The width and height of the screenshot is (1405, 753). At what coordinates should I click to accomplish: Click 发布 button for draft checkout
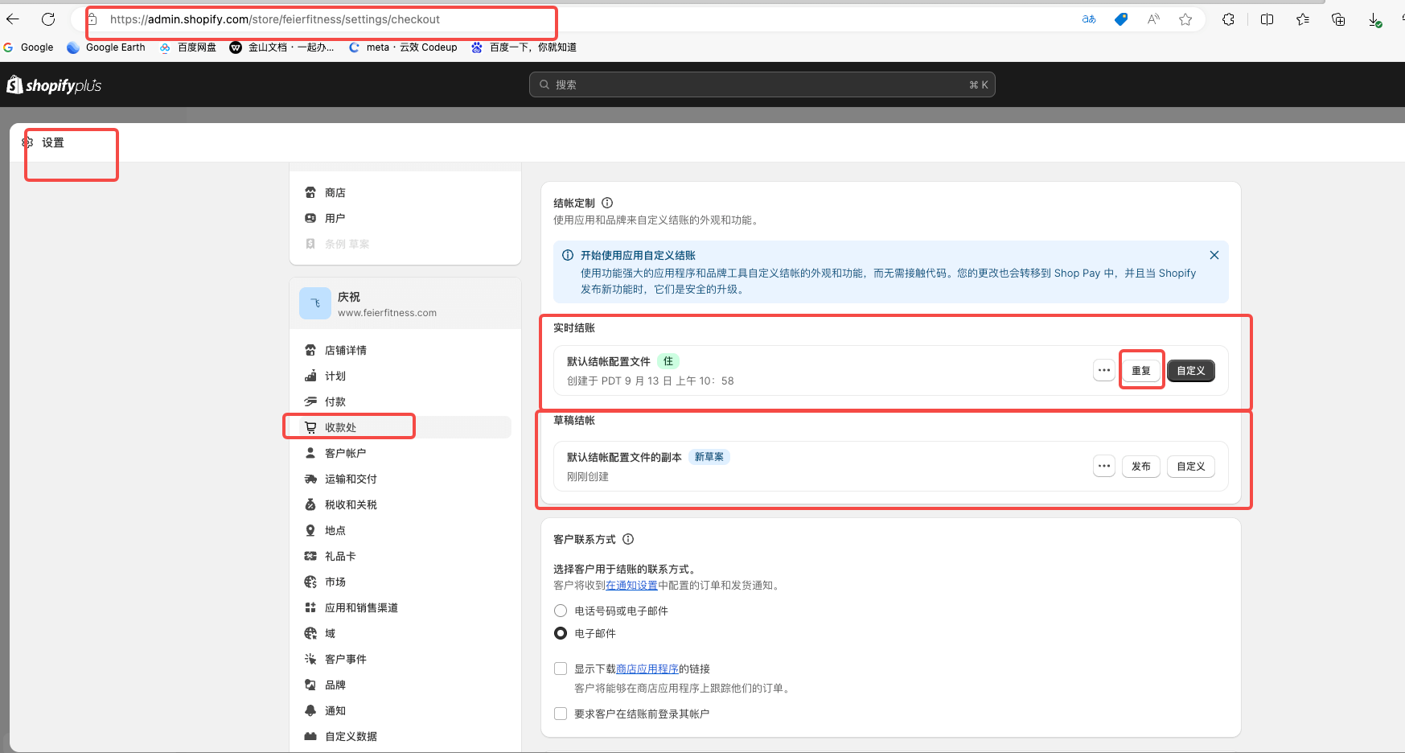pyautogui.click(x=1140, y=467)
